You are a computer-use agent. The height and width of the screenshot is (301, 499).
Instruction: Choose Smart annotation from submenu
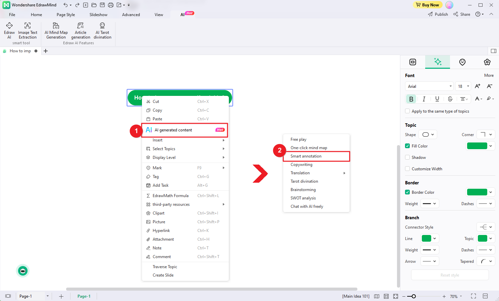[316, 156]
